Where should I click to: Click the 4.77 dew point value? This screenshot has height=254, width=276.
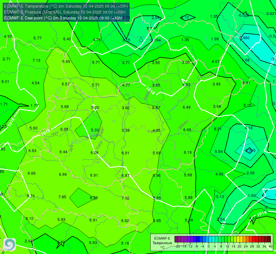(126, 85)
